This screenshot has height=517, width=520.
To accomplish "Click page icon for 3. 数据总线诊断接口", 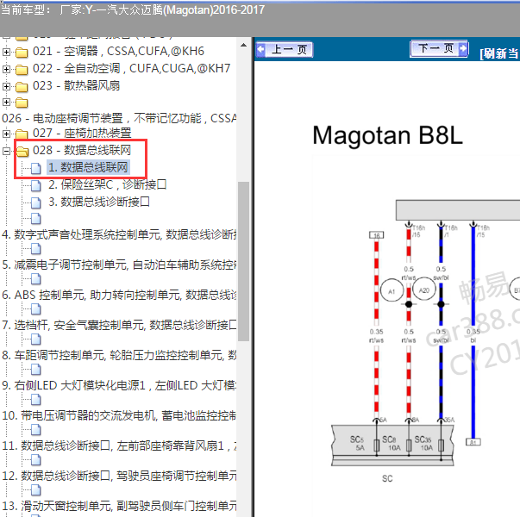I will [36, 202].
